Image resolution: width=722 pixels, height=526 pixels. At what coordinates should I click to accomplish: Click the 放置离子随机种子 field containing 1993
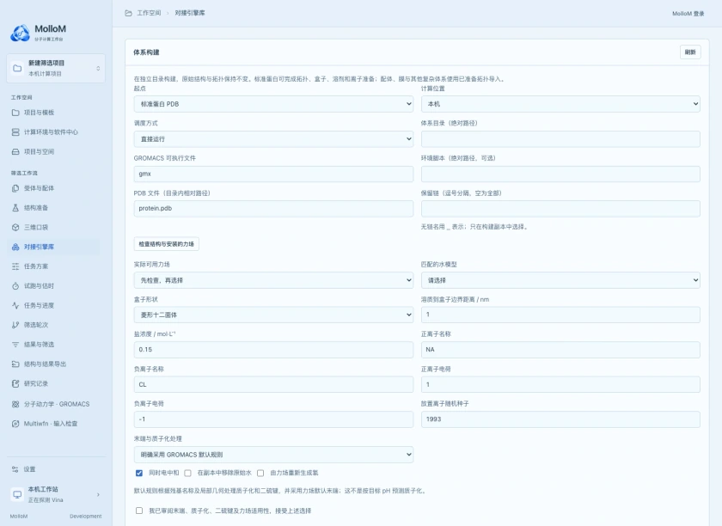[x=560, y=419]
